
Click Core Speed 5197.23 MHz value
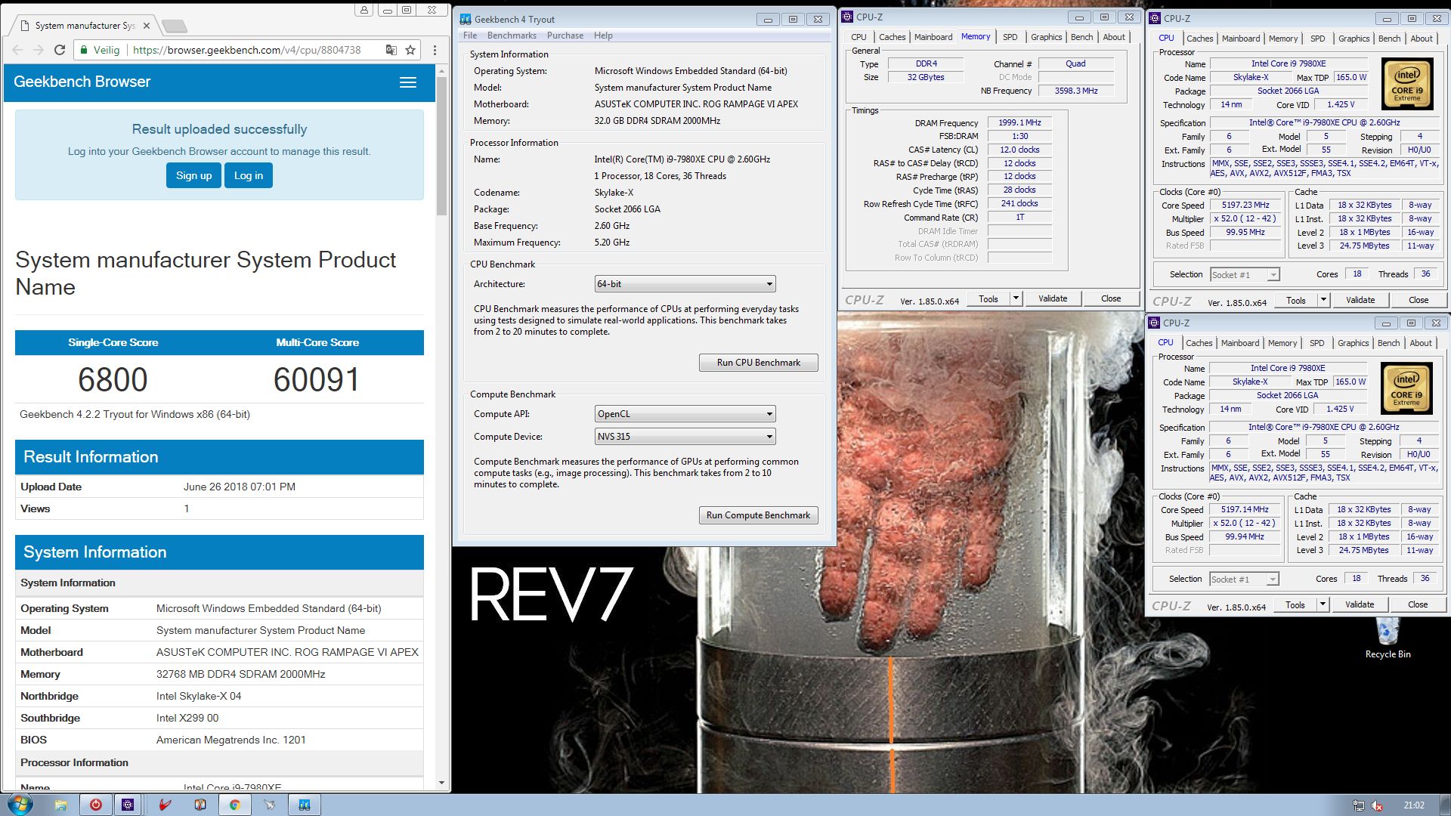tap(1245, 205)
